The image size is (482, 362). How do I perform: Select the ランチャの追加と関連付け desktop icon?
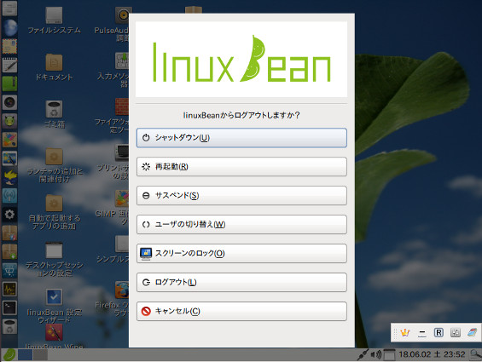pyautogui.click(x=54, y=165)
